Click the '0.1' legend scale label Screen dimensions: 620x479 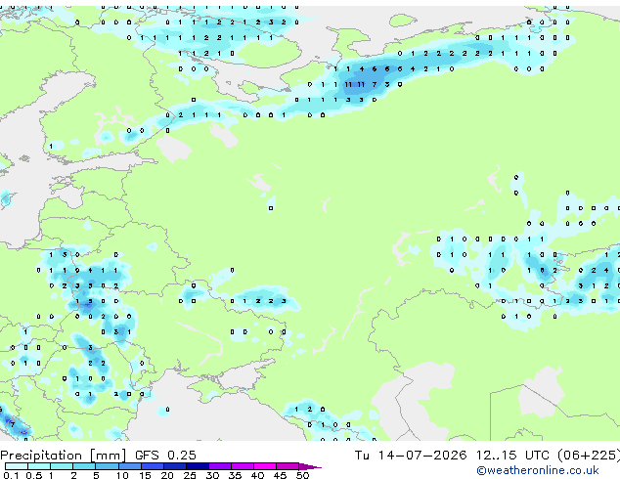(12, 475)
